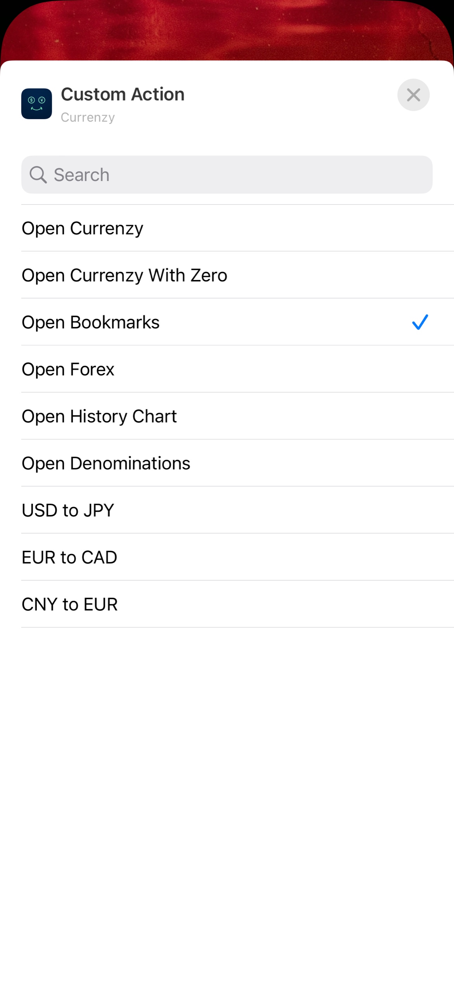The height and width of the screenshot is (982, 454).
Task: Tap the magnifying glass search icon
Action: pyautogui.click(x=38, y=175)
